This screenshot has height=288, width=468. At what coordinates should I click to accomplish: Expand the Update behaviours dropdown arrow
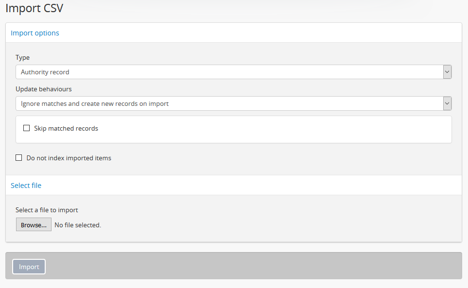point(447,103)
